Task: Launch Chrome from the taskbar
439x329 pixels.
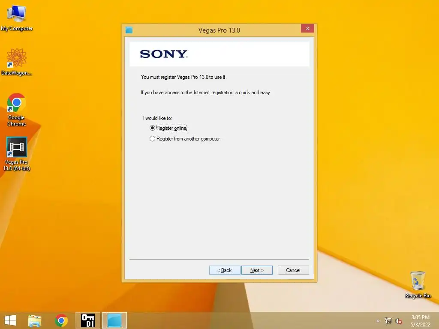Action: point(61,320)
